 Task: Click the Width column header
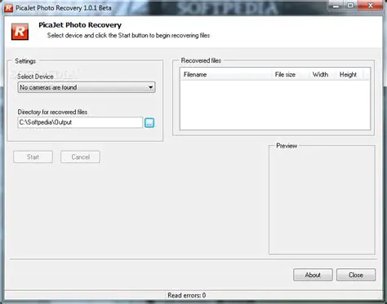[322, 74]
